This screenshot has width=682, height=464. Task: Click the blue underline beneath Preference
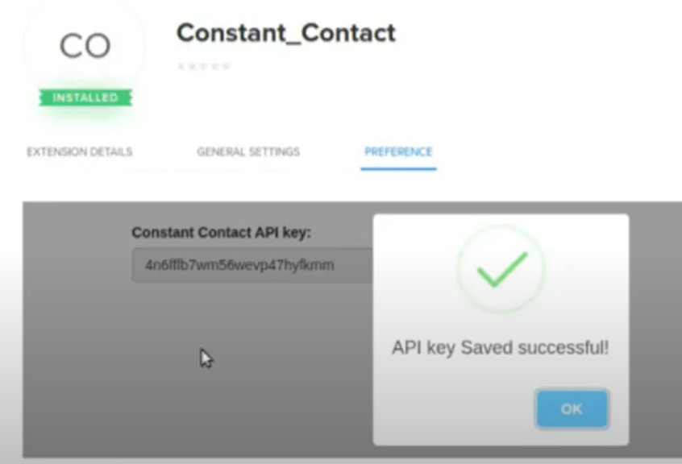[x=398, y=169]
